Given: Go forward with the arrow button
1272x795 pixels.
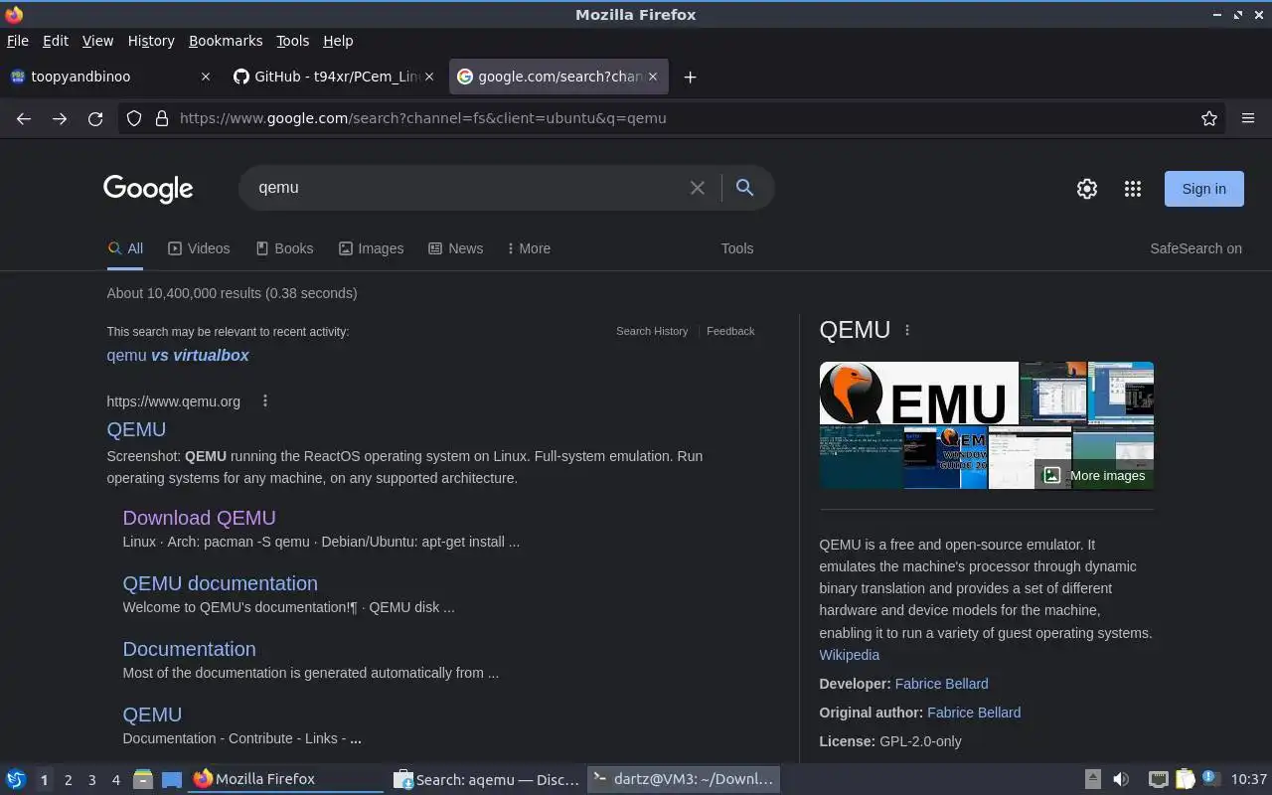Looking at the screenshot, I should [x=60, y=118].
